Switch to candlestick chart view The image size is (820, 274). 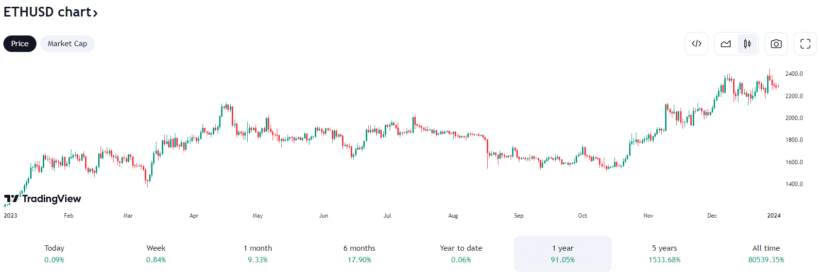(x=747, y=44)
